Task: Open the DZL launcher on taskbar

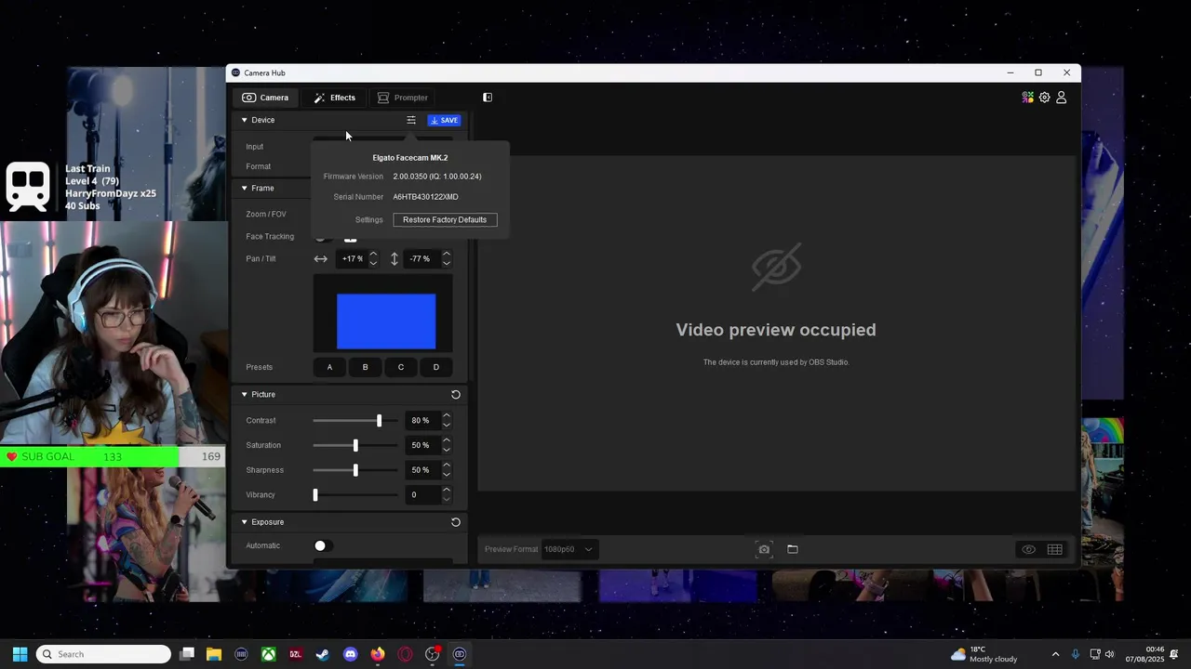Action: [296, 654]
